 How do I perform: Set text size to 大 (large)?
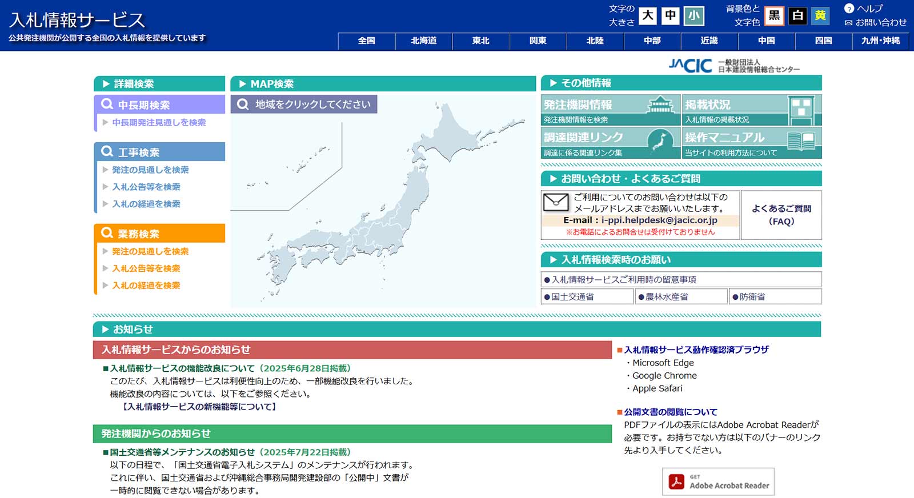648,15
